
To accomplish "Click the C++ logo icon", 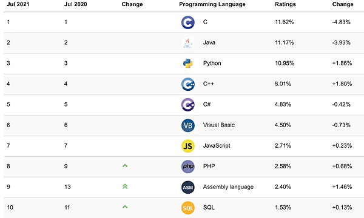I will coord(188,84).
